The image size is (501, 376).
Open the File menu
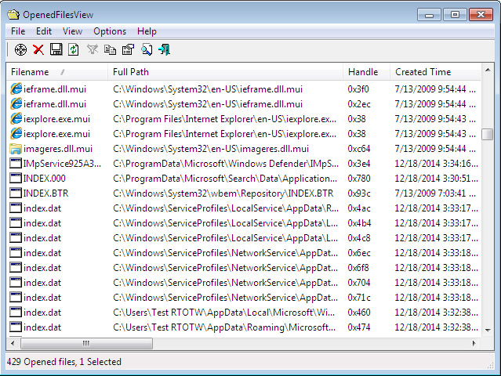click(x=18, y=31)
